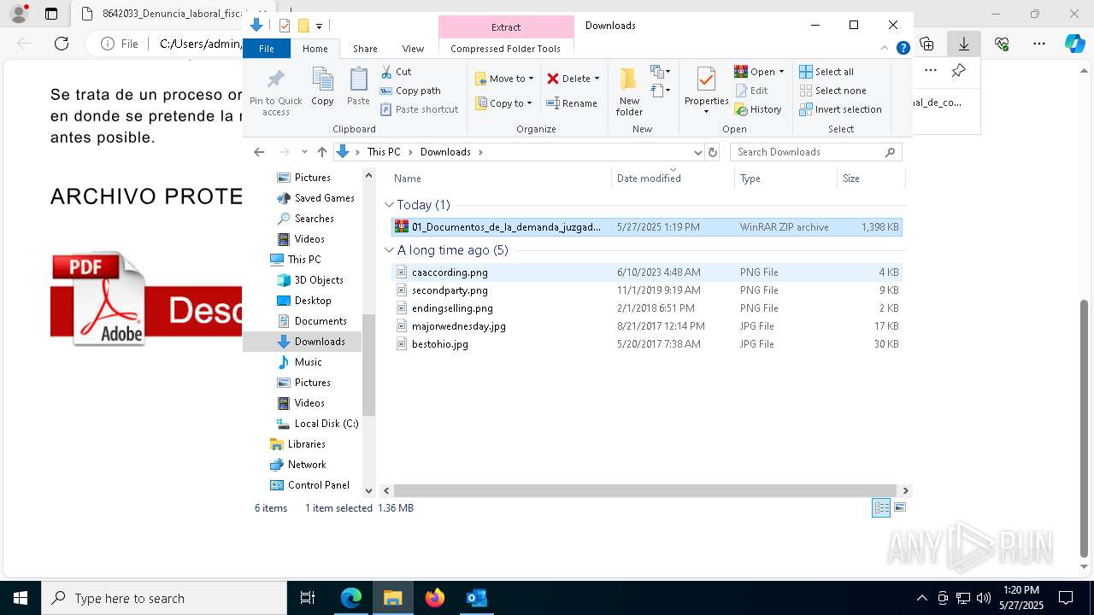Click Pin to Quick access icon
The height and width of the screenshot is (615, 1094).
275,92
